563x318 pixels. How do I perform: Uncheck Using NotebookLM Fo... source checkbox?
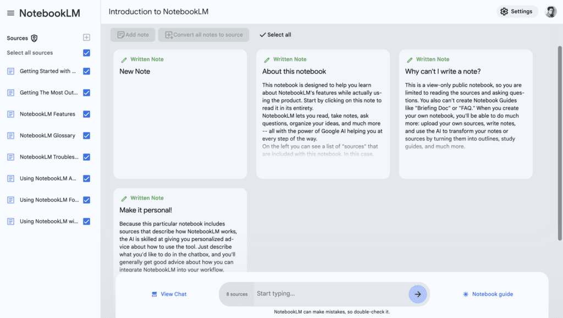click(x=86, y=200)
